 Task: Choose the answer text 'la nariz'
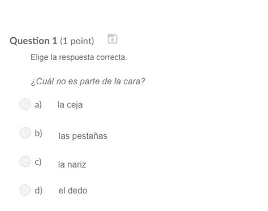coord(72,165)
